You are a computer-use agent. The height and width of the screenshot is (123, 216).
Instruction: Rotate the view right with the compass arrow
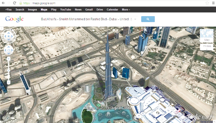(12, 36)
